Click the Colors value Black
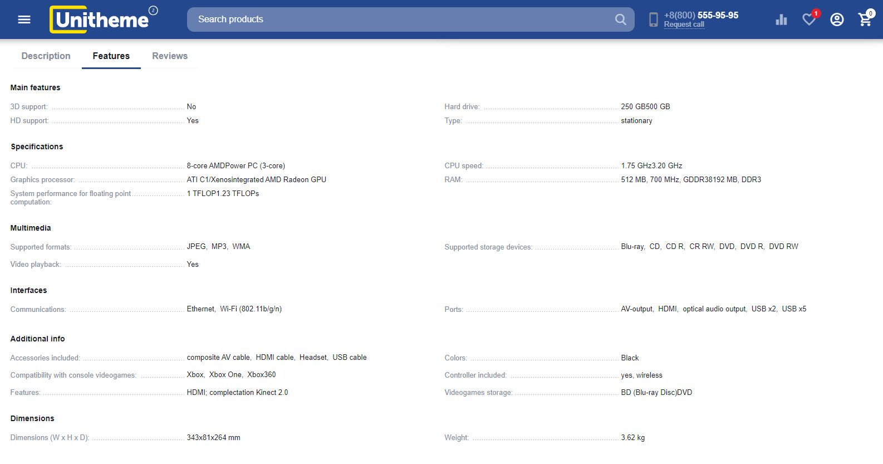 coord(630,358)
